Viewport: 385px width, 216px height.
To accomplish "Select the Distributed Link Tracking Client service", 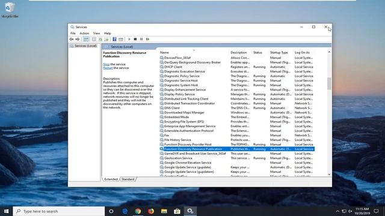I will click(x=237, y=99).
